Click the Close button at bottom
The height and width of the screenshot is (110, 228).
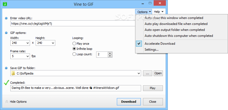coord(153,102)
